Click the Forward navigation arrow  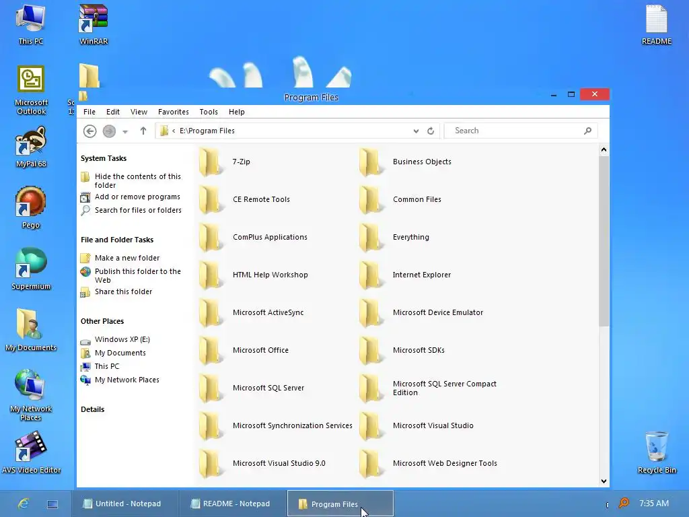pos(109,131)
